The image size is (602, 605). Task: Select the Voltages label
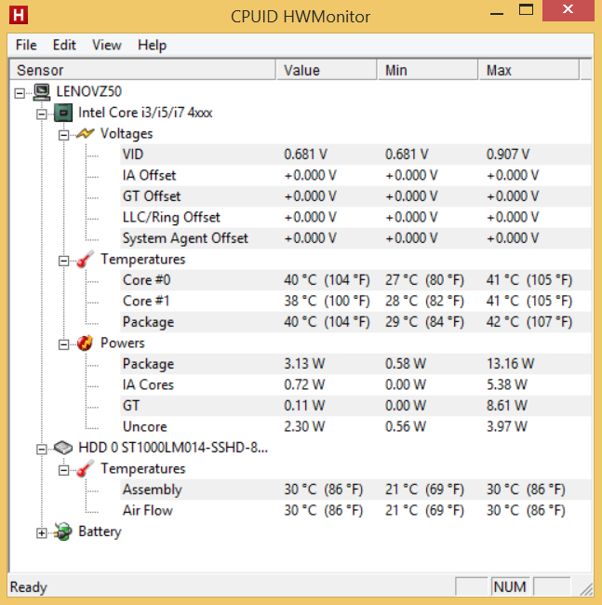click(x=127, y=133)
